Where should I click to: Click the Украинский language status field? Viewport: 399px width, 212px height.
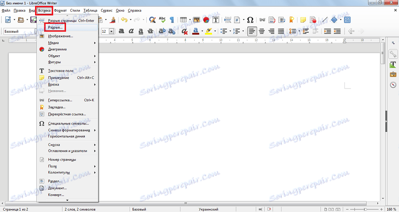(208, 209)
